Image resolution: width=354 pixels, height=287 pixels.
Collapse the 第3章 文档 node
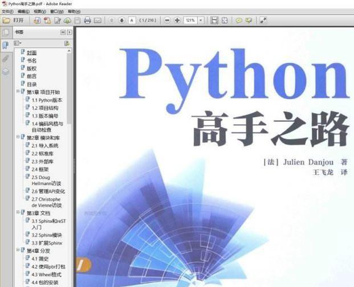click(x=18, y=212)
